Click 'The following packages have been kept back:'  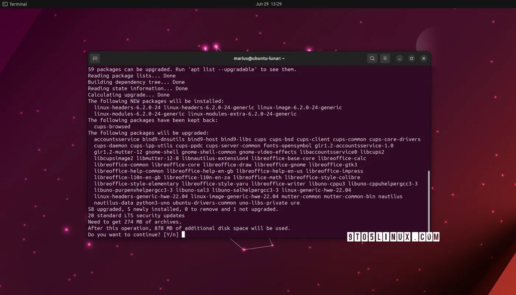(153, 120)
